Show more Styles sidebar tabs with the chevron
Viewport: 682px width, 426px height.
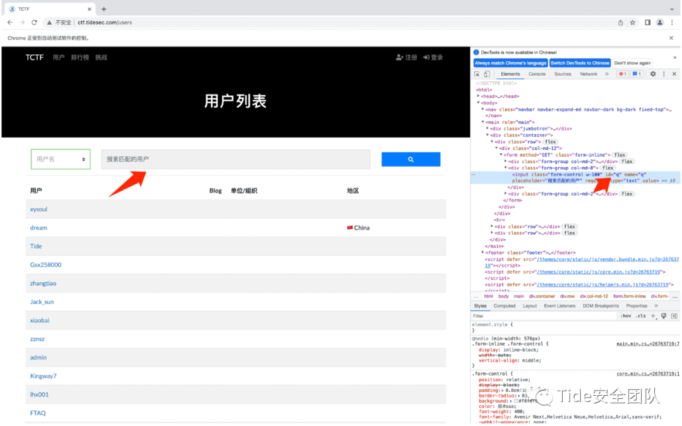point(656,306)
